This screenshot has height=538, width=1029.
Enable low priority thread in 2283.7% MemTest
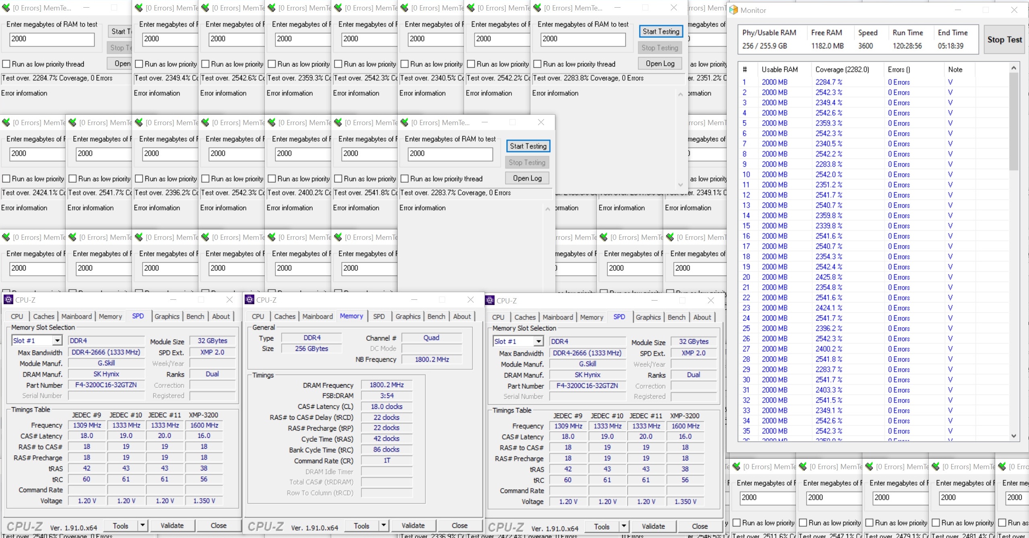click(x=404, y=179)
